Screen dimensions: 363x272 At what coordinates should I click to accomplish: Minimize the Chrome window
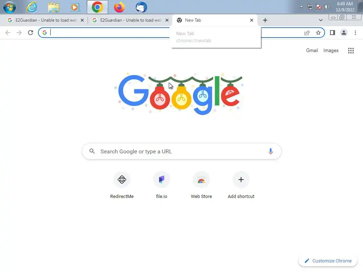pyautogui.click(x=333, y=17)
